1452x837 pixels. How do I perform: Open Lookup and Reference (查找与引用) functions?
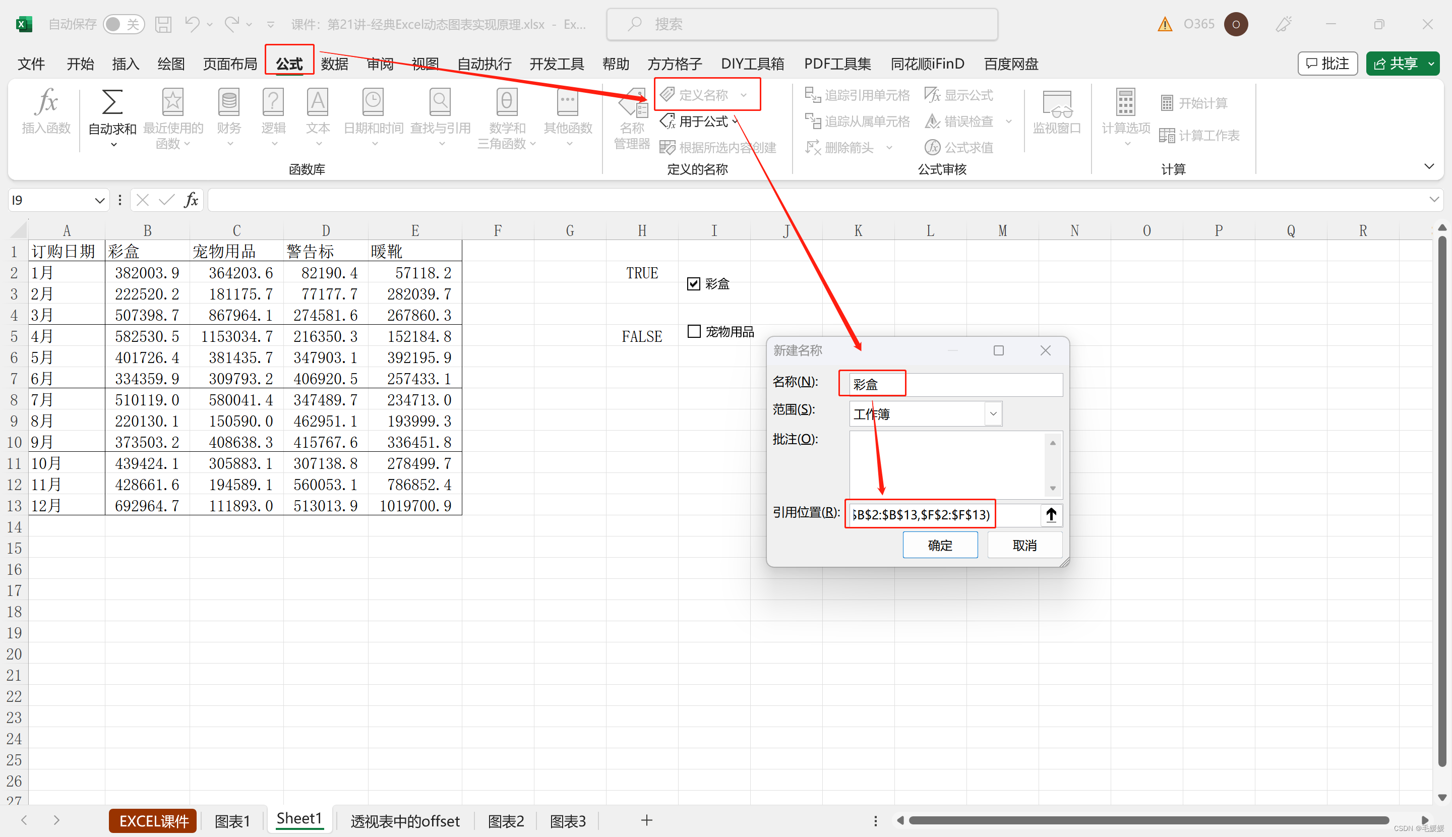pos(440,118)
